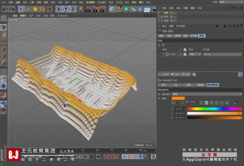This screenshot has width=244, height=166.
Task: Toggle the field layer checkbox in falloff list
Action: pyautogui.click(x=160, y=54)
